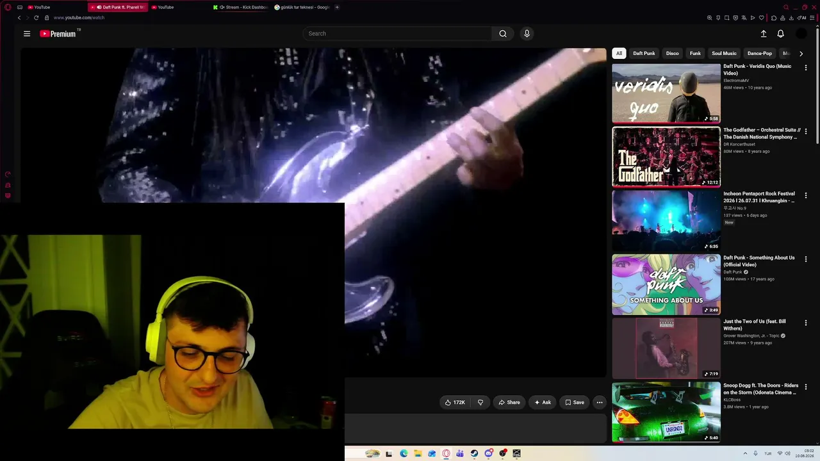Select the Disco filter chip
Image resolution: width=820 pixels, height=461 pixels.
[x=672, y=53]
